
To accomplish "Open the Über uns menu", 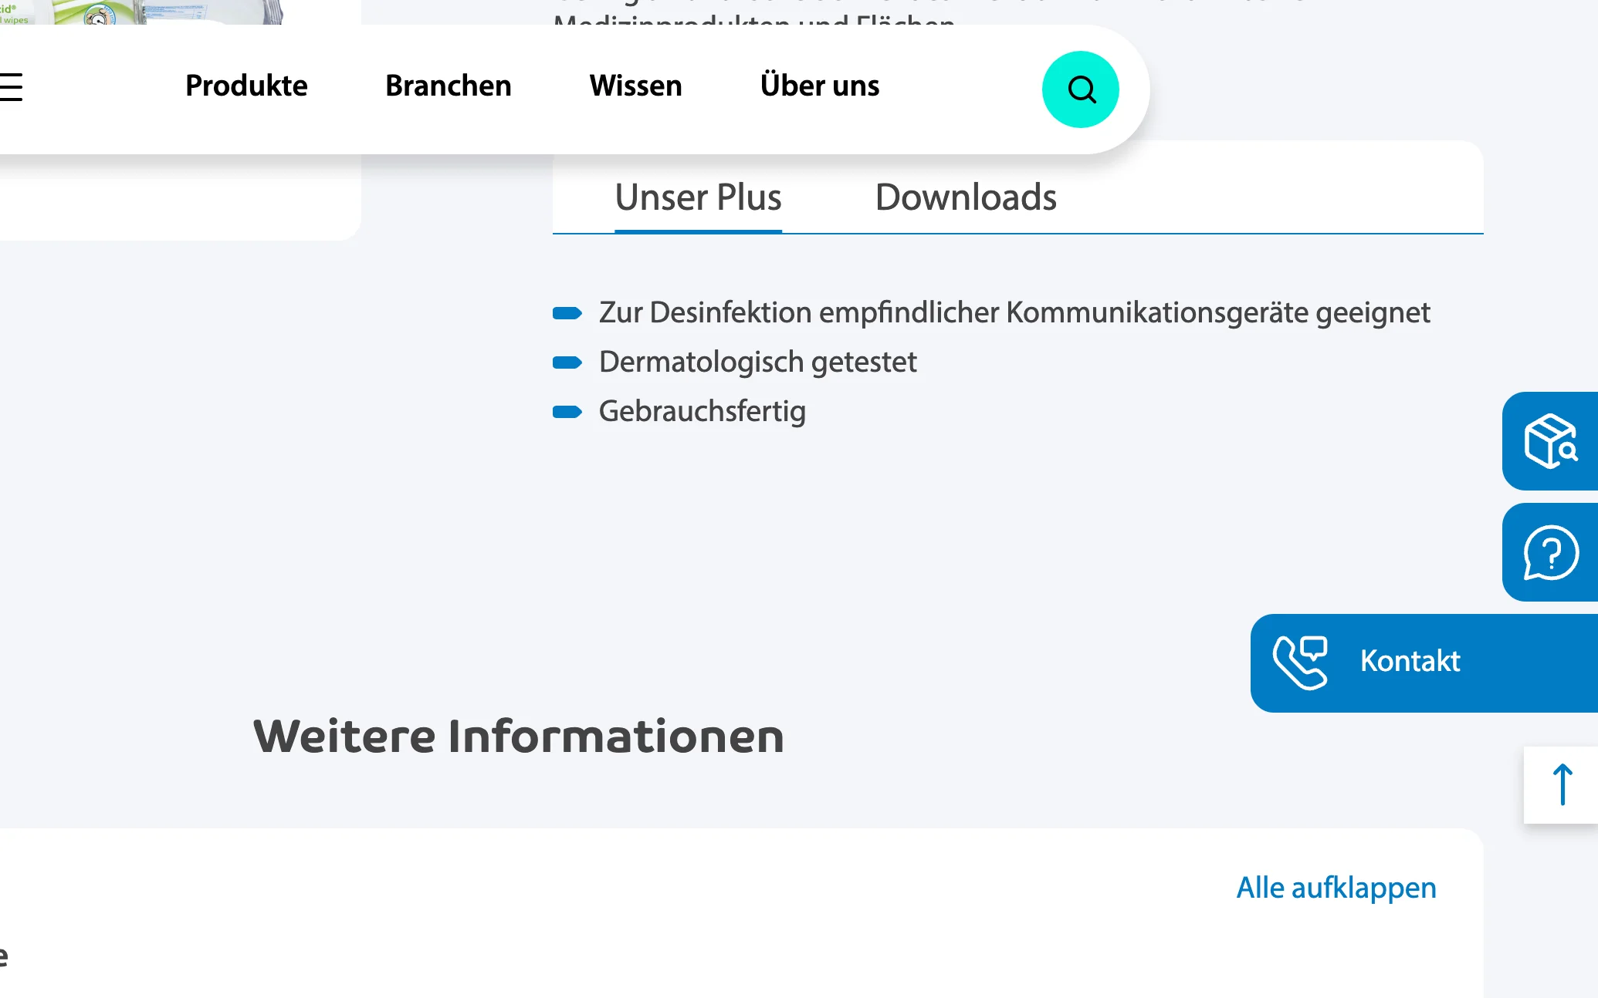I will [820, 85].
